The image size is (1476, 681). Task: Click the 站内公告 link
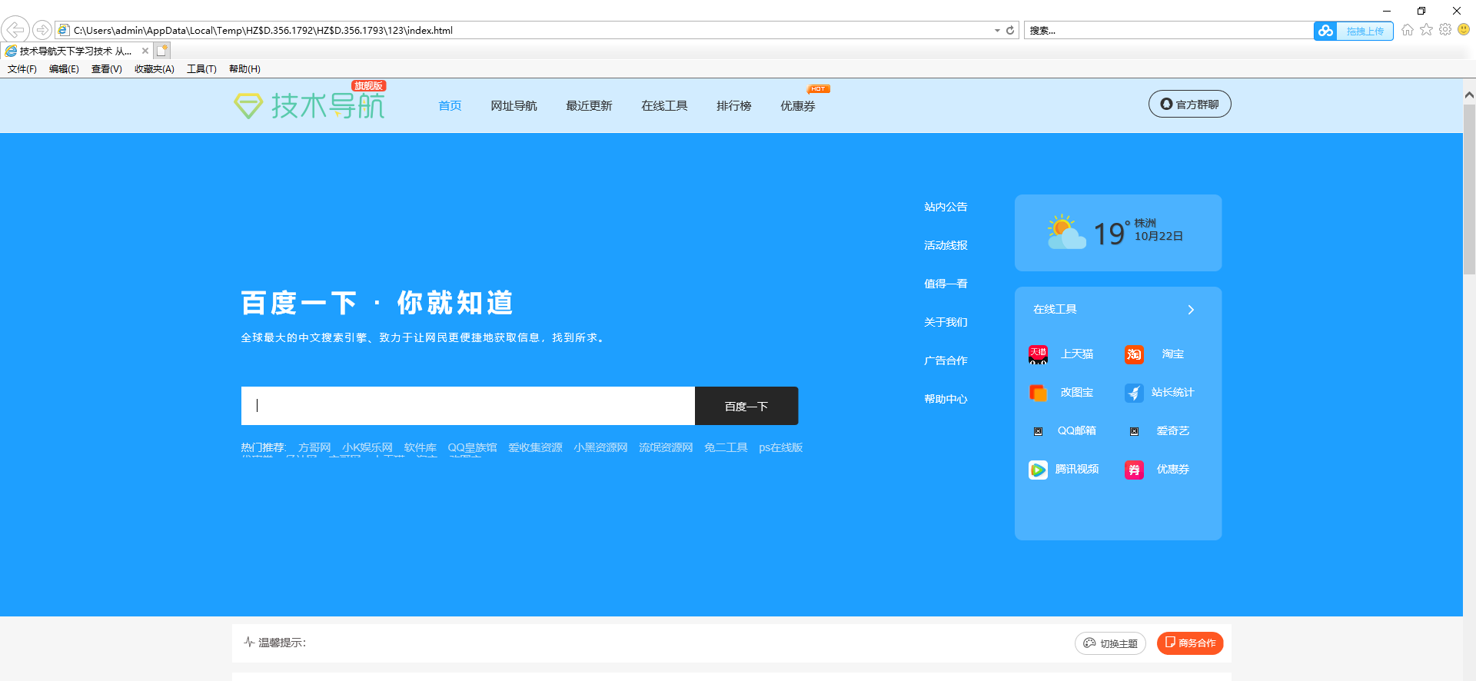click(x=946, y=207)
